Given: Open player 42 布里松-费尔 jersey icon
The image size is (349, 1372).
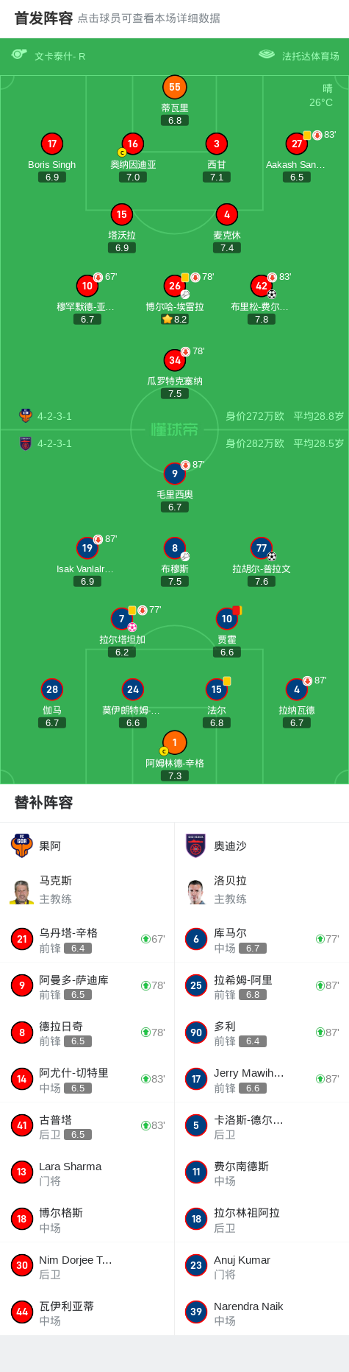Looking at the screenshot, I should [262, 286].
